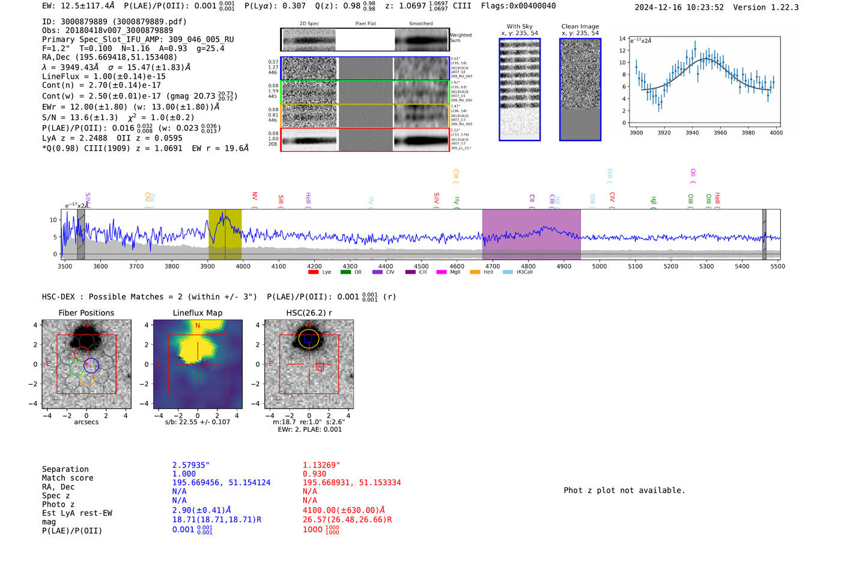
Task: Click the blue-bordered 2D fiber spectrum
Action: pyautogui.click(x=365, y=68)
